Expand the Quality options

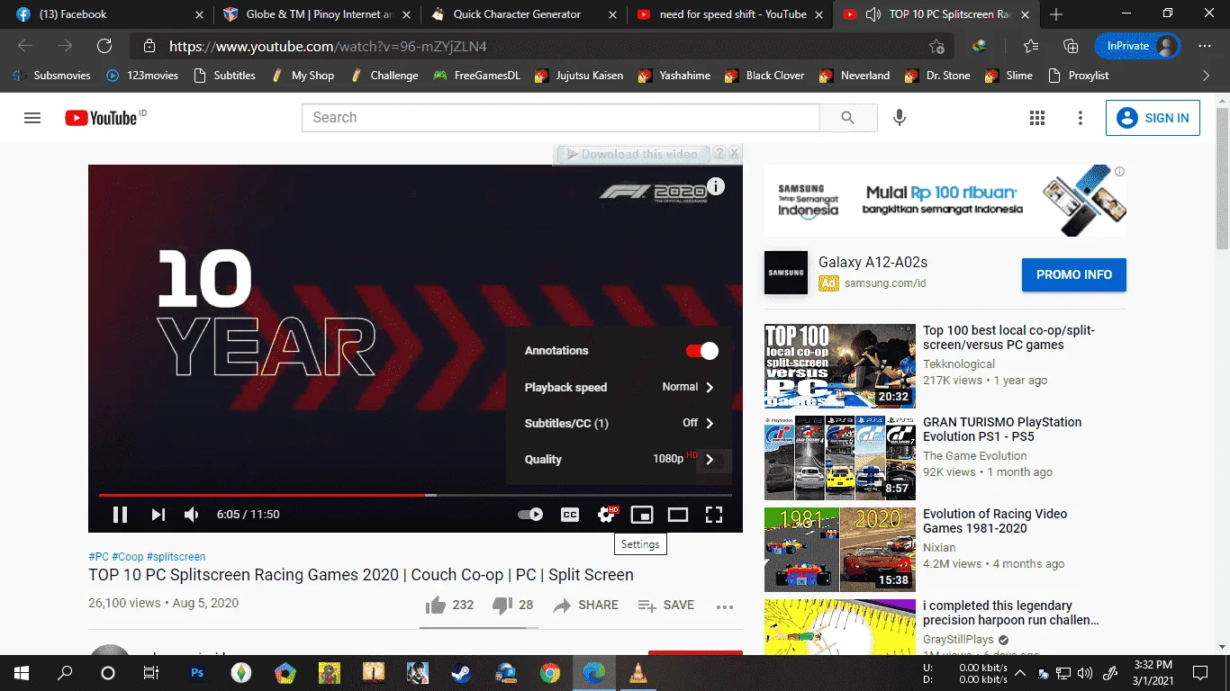[619, 459]
